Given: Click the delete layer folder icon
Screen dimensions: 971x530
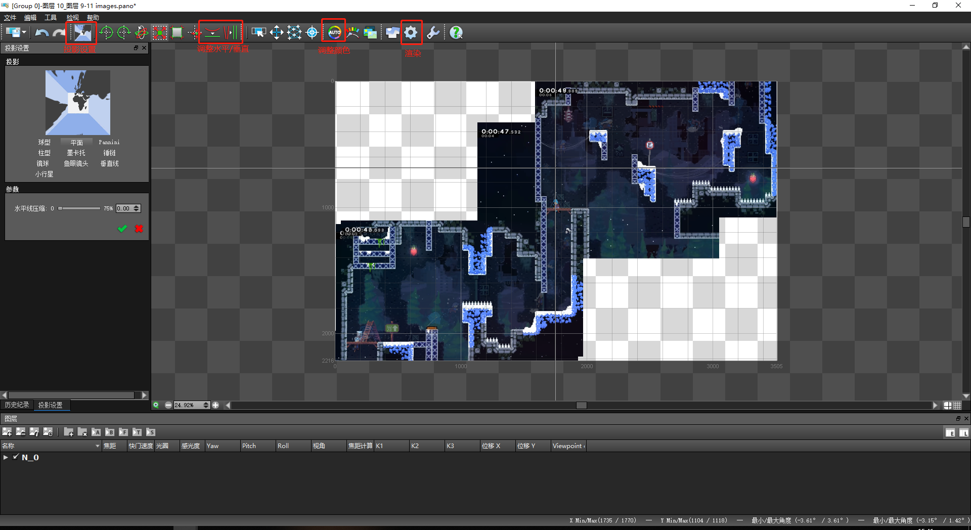Looking at the screenshot, I should point(82,432).
